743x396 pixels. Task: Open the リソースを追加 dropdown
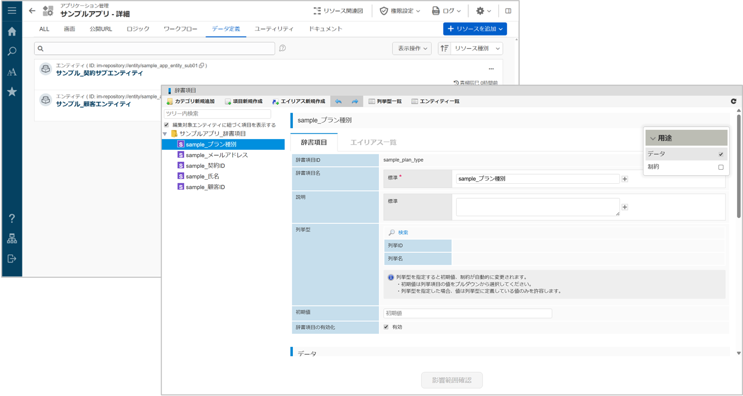click(475, 29)
